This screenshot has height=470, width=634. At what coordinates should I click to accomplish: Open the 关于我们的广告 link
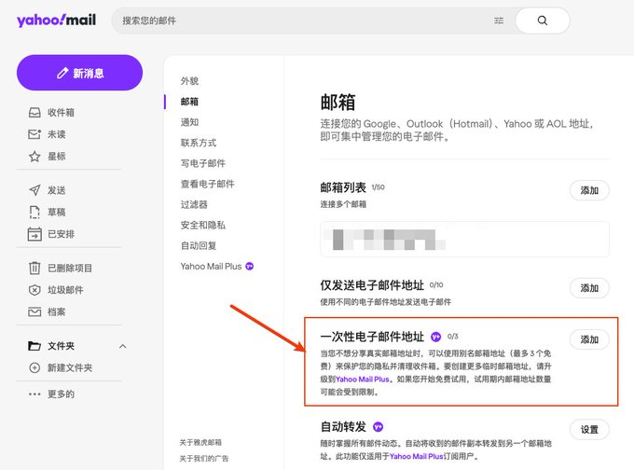tap(204, 459)
